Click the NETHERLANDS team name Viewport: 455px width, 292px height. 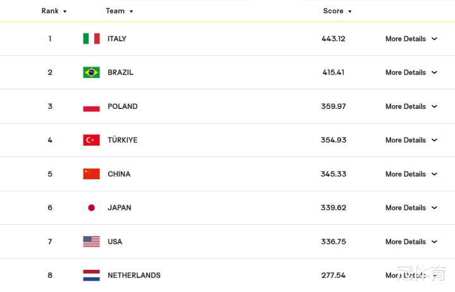(134, 276)
